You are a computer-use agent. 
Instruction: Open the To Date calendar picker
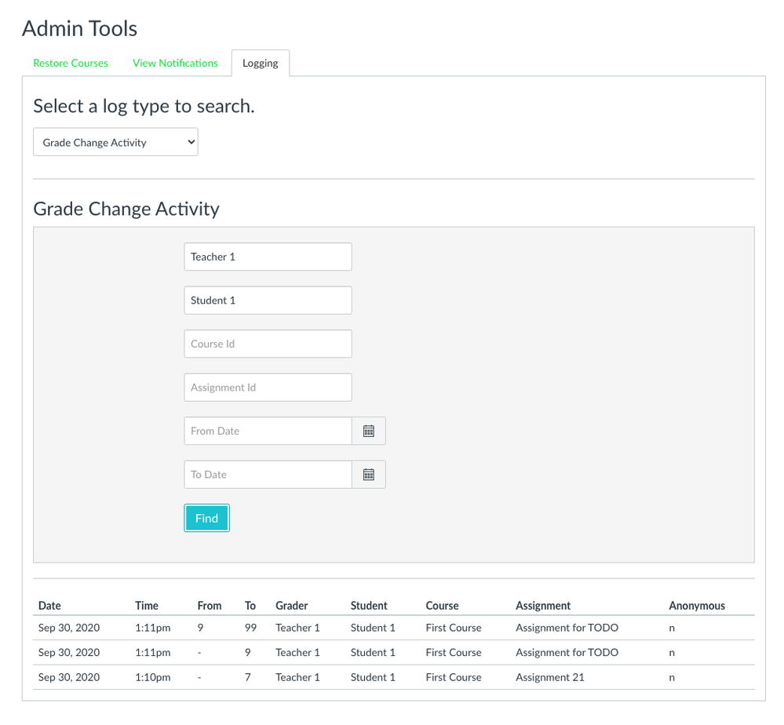[369, 475]
